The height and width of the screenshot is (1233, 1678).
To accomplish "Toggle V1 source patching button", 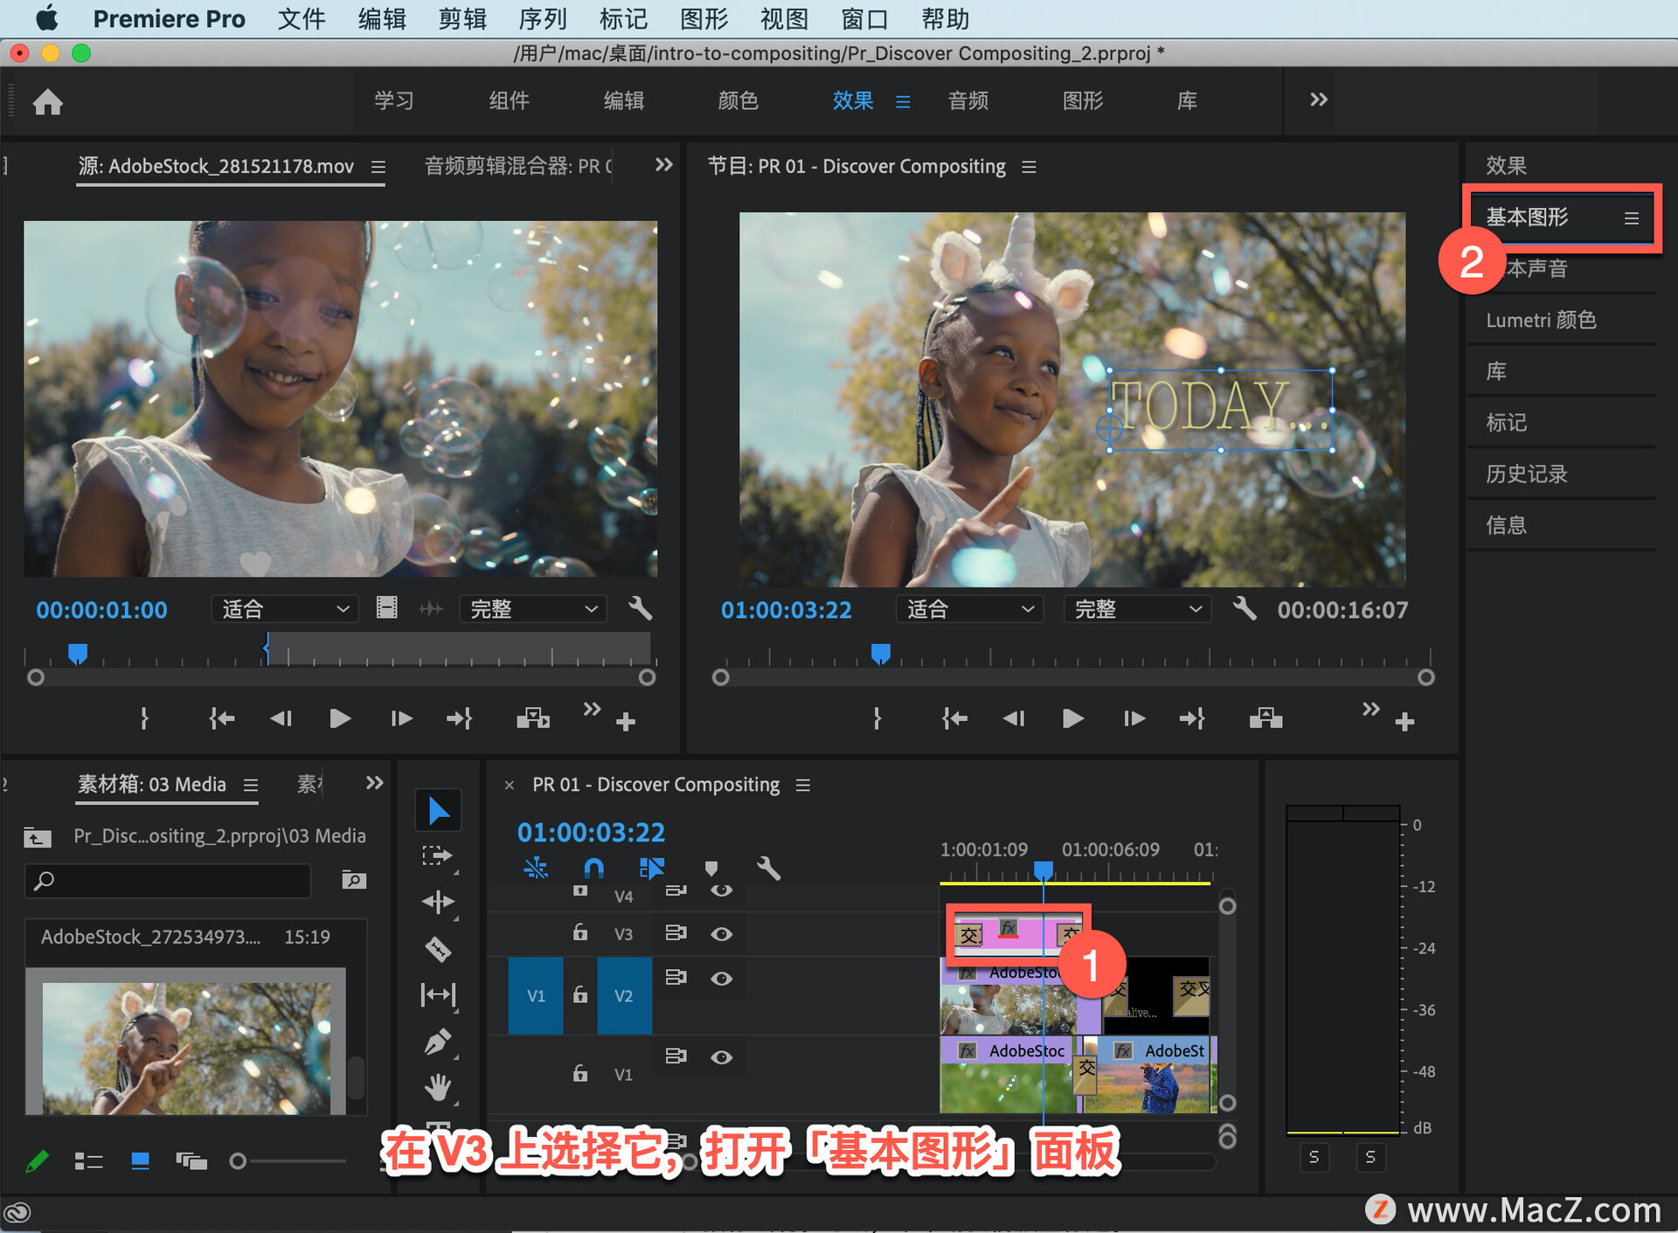I will (x=536, y=995).
